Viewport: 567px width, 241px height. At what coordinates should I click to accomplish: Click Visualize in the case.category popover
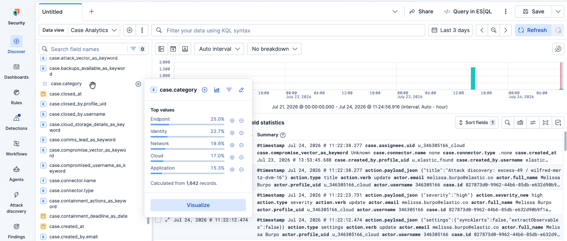pos(198,205)
